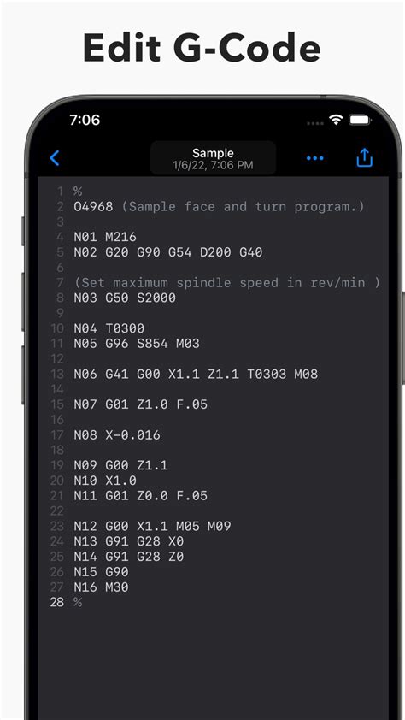Tap line number 28 in the gutter

57,603
